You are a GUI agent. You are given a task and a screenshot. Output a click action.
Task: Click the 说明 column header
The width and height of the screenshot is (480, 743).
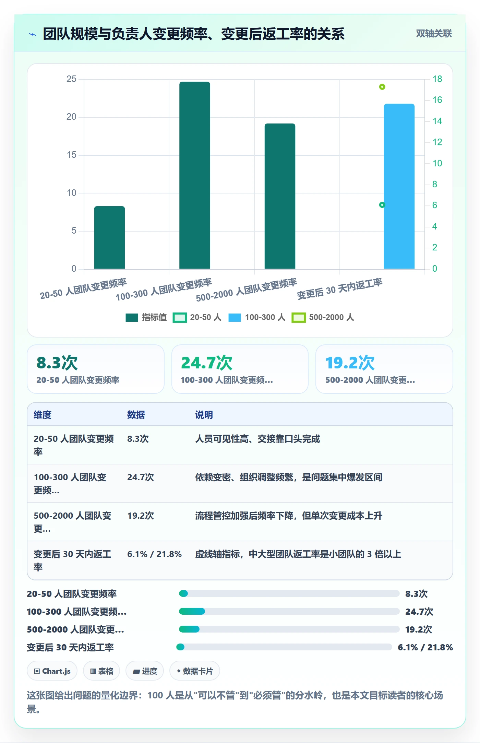coord(204,415)
